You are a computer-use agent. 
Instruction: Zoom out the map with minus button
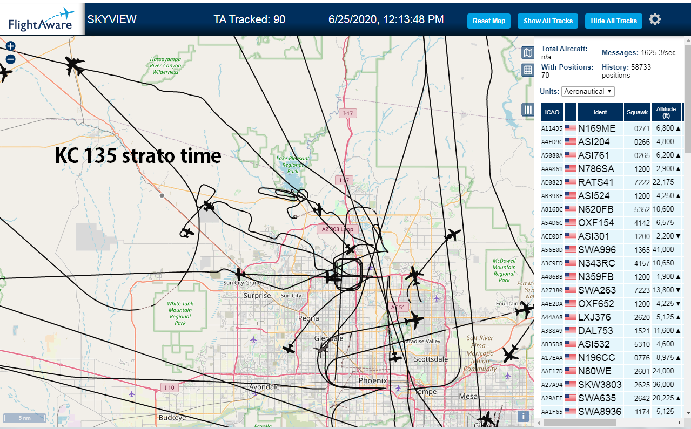pos(10,59)
